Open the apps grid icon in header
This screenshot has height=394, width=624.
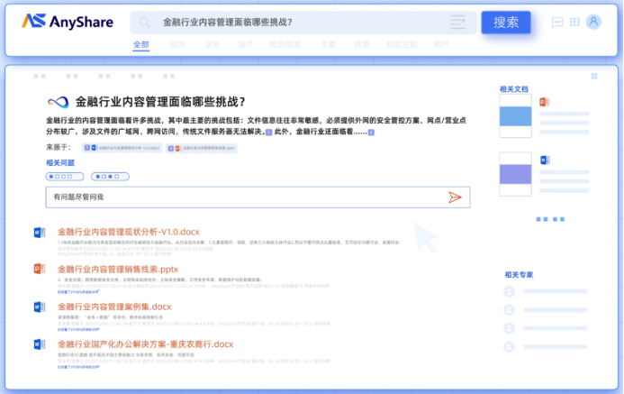click(x=574, y=22)
